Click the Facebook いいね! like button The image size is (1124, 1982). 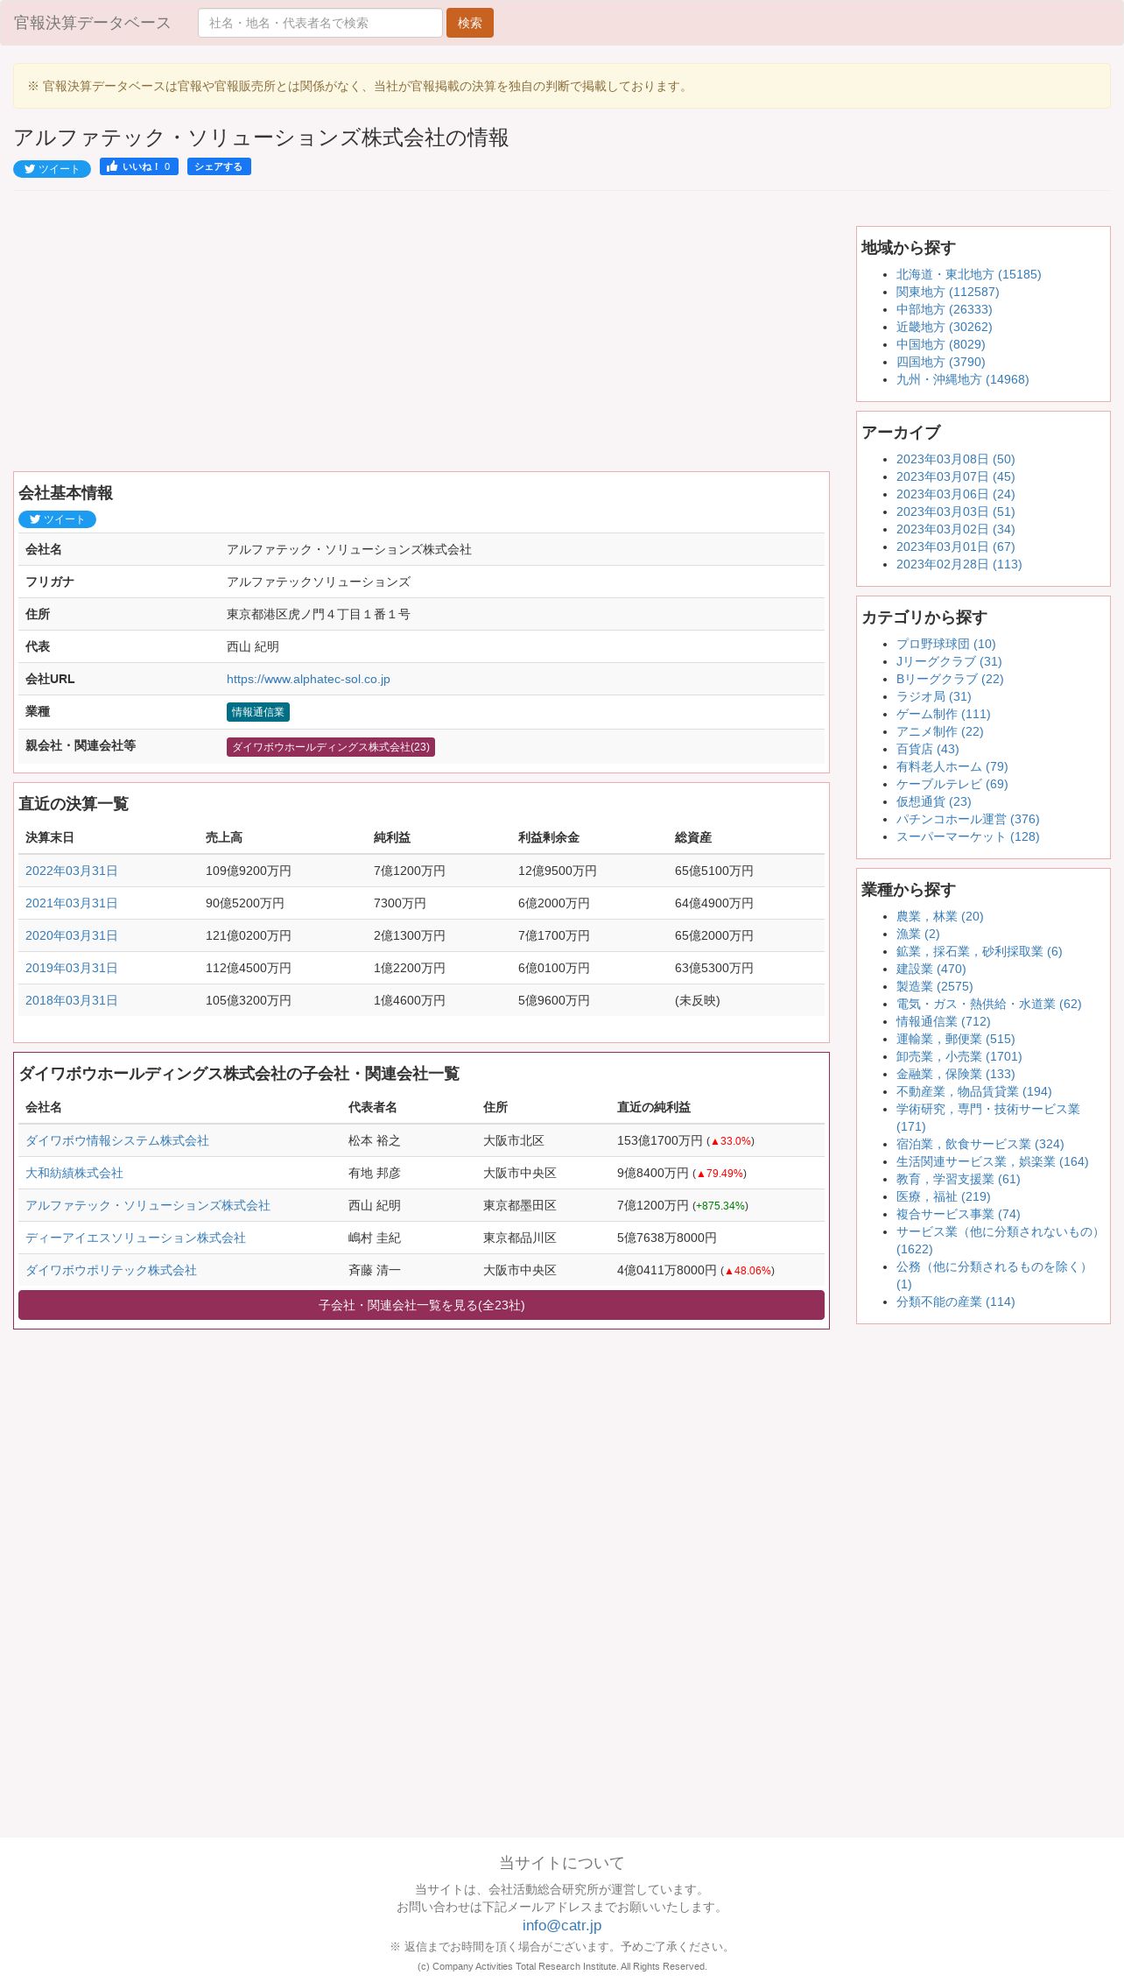[x=139, y=166]
